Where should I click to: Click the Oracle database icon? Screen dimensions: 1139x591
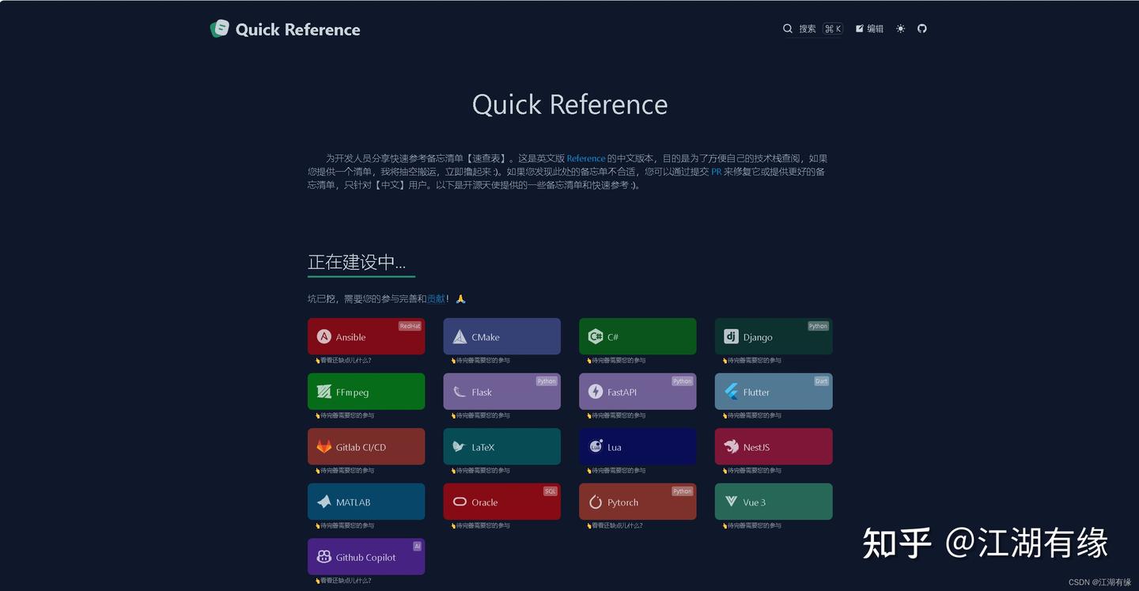coord(460,501)
